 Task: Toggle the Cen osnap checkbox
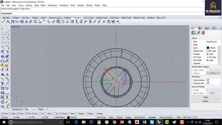tap(33, 114)
